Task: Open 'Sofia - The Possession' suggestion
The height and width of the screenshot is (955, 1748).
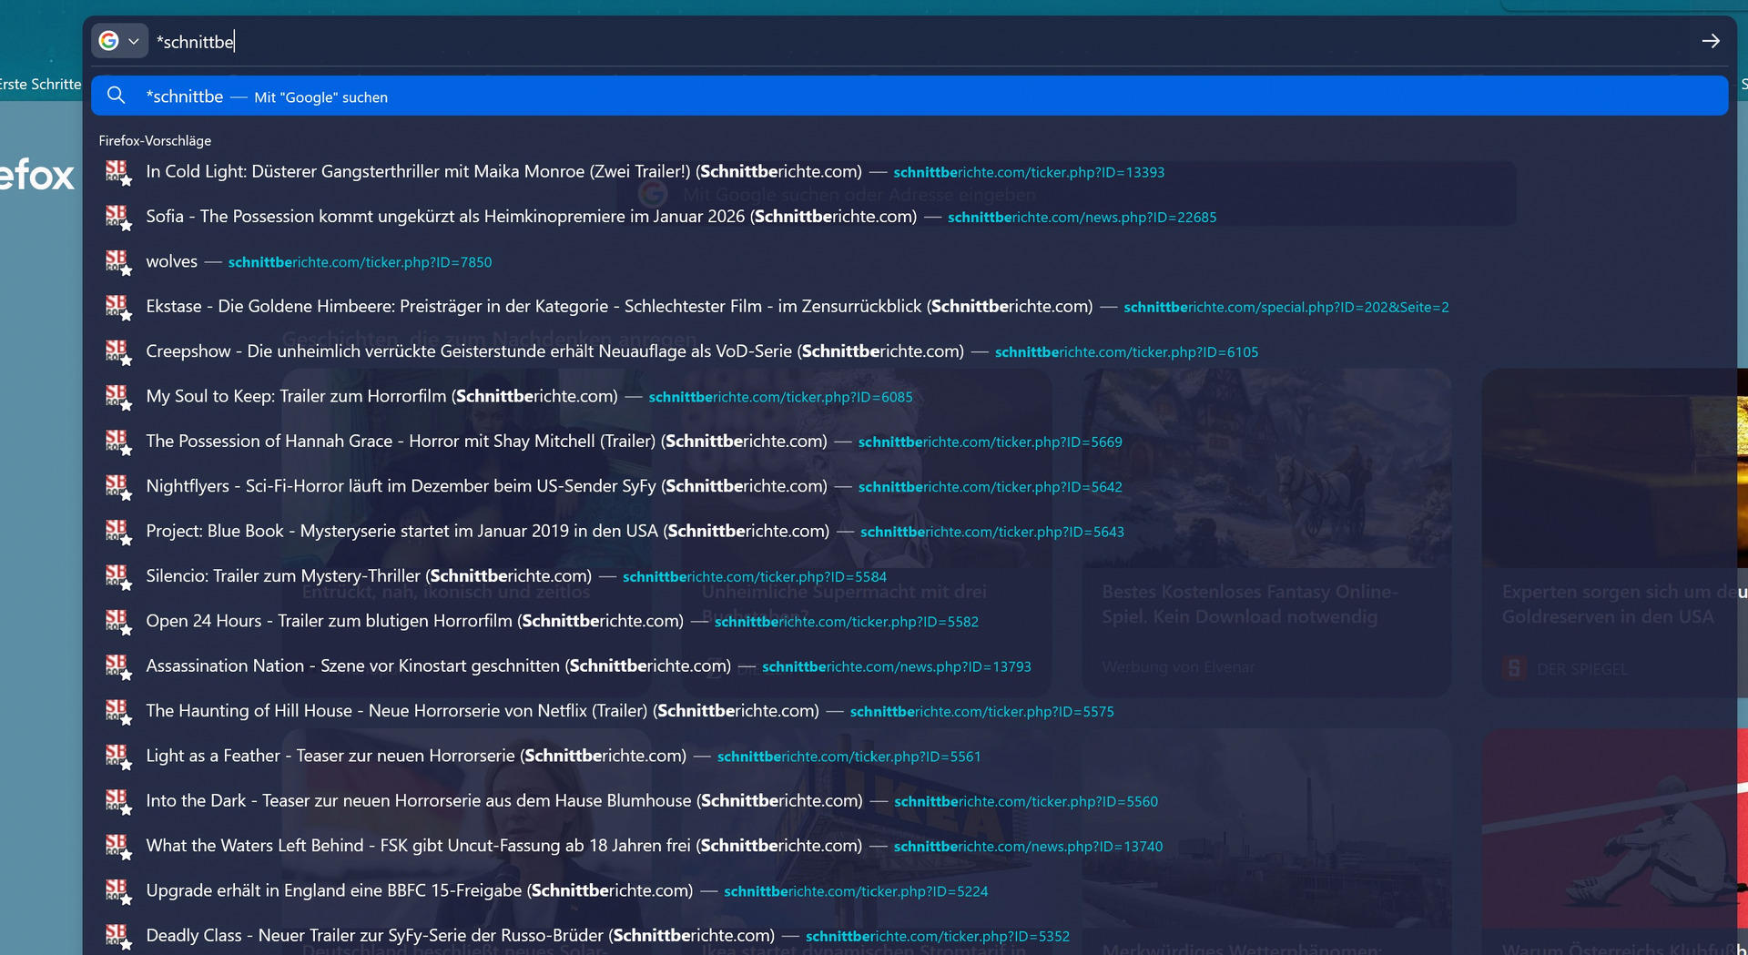Action: tap(910, 217)
